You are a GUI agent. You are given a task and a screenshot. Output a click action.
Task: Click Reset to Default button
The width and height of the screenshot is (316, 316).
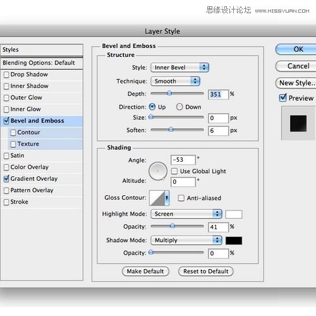pos(206,271)
